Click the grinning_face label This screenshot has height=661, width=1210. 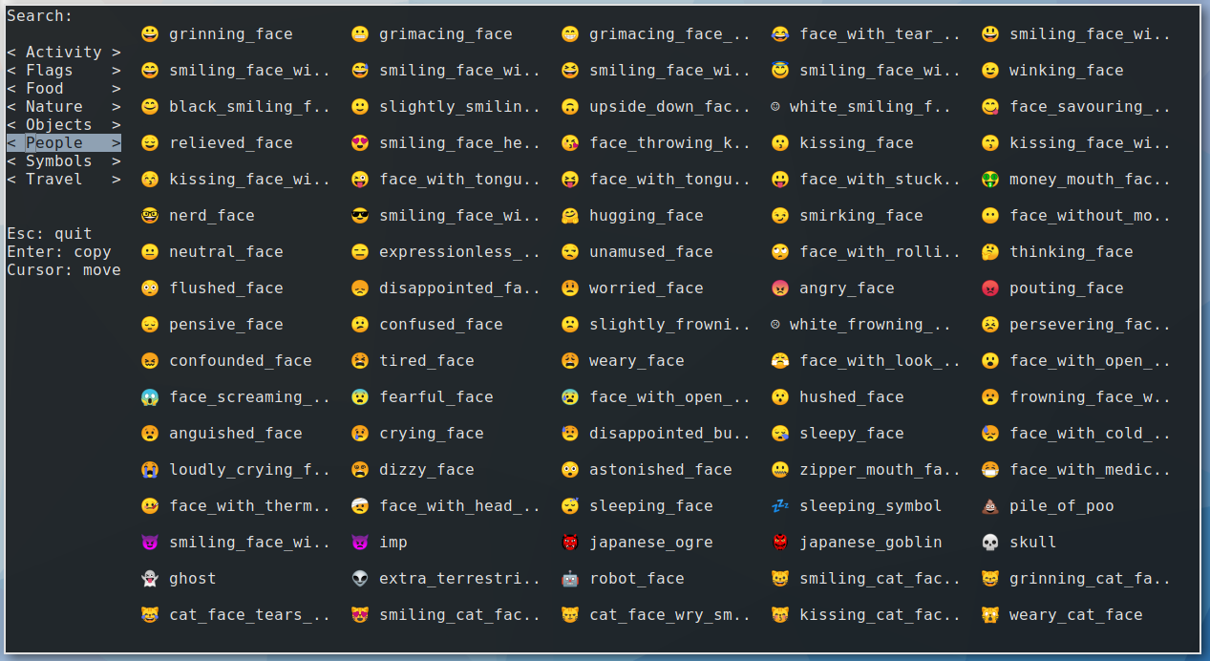pos(230,34)
